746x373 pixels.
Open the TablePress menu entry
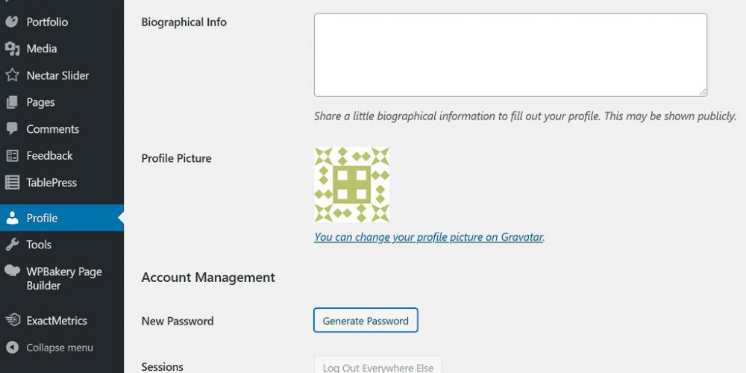pyautogui.click(x=51, y=183)
